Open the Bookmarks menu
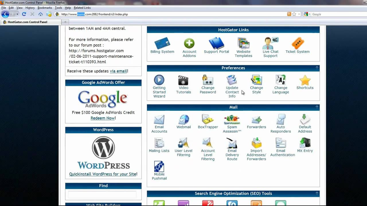Image resolution: width=367 pixels, height=206 pixels. [x=45, y=8]
